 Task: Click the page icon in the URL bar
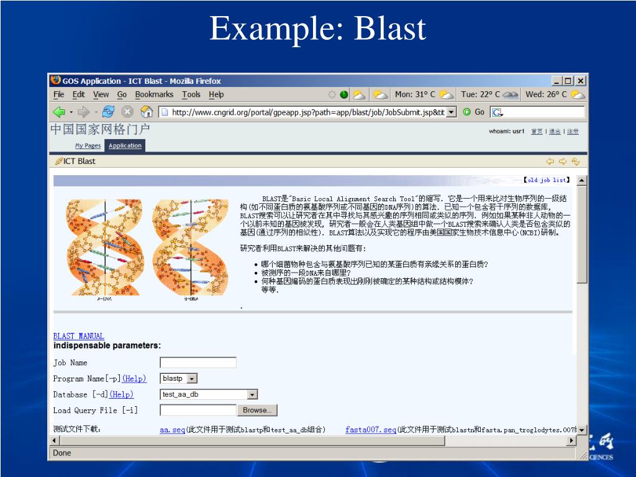165,112
